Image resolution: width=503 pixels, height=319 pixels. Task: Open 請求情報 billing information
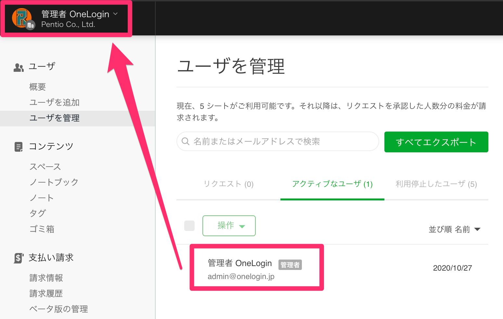click(46, 278)
